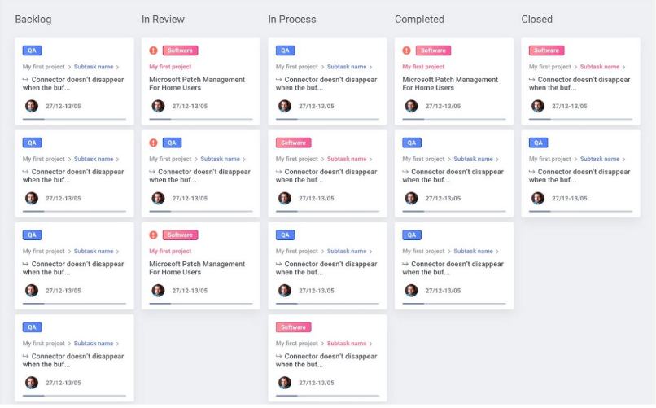Open My first project link on first In Review card
The height and width of the screenshot is (408, 656).
(170, 67)
